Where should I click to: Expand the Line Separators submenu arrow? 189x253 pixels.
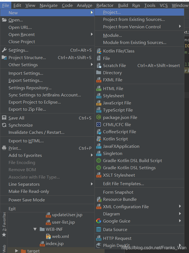point(92,184)
